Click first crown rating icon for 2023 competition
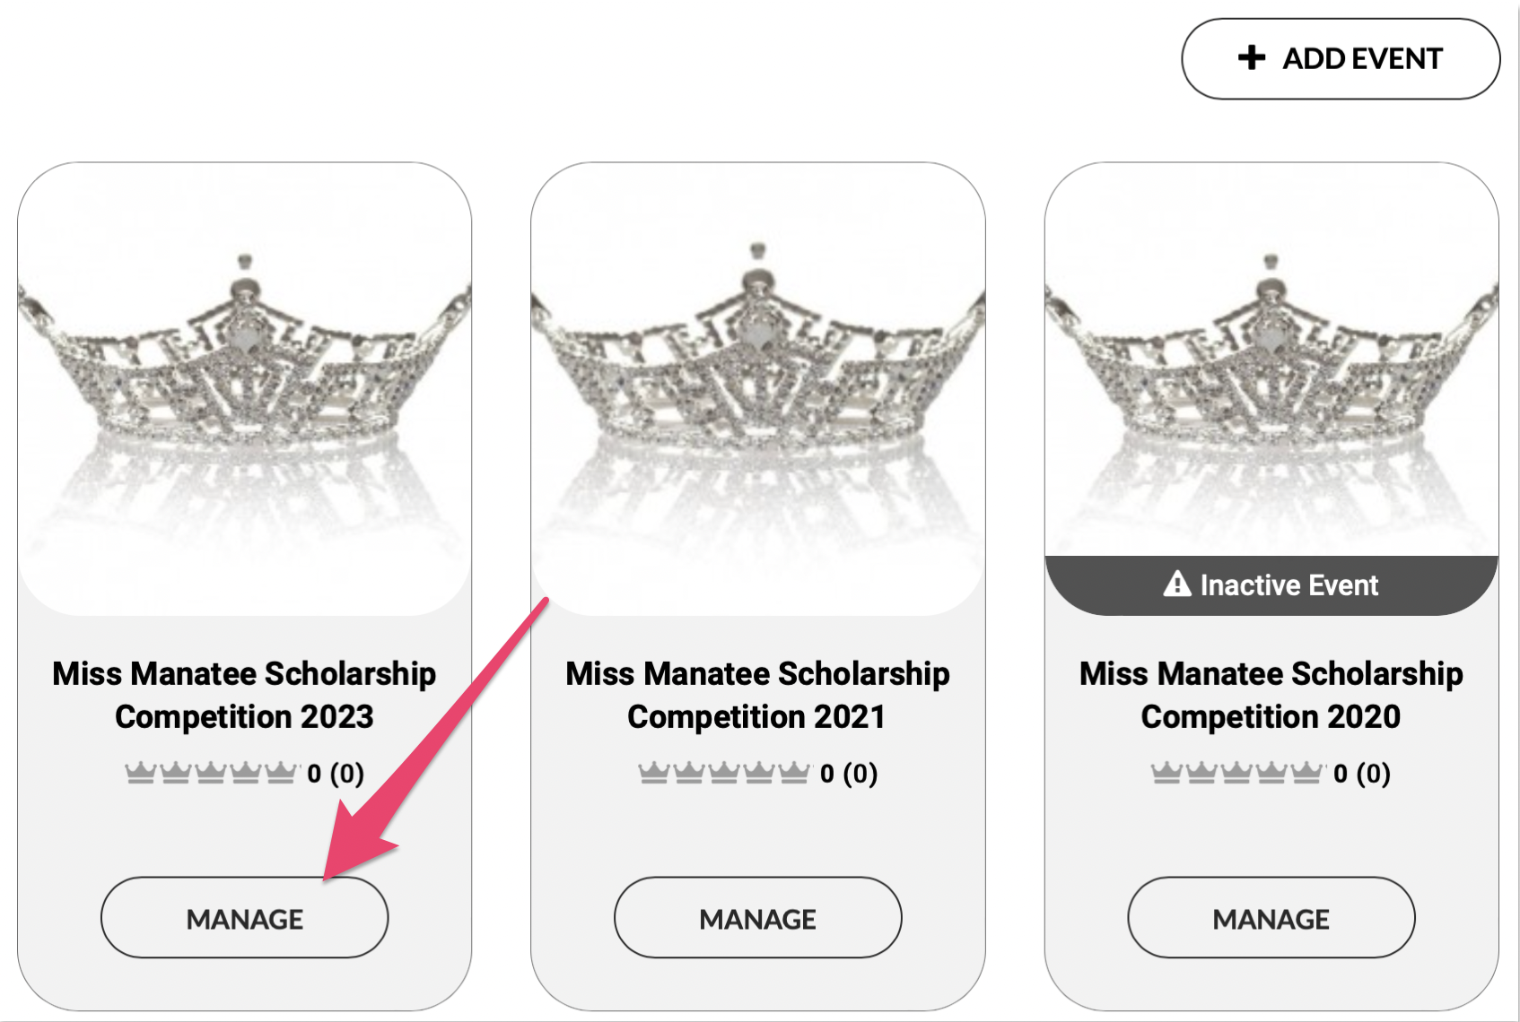Screen dimensions: 1520x1022 (x=140, y=772)
